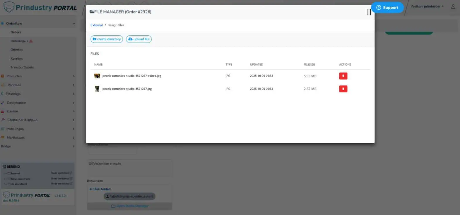Open the Welkom prindustry account dropdown
This screenshot has width=460, height=215.
[427, 6]
